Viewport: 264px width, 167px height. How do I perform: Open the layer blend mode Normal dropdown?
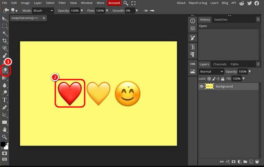point(211,71)
